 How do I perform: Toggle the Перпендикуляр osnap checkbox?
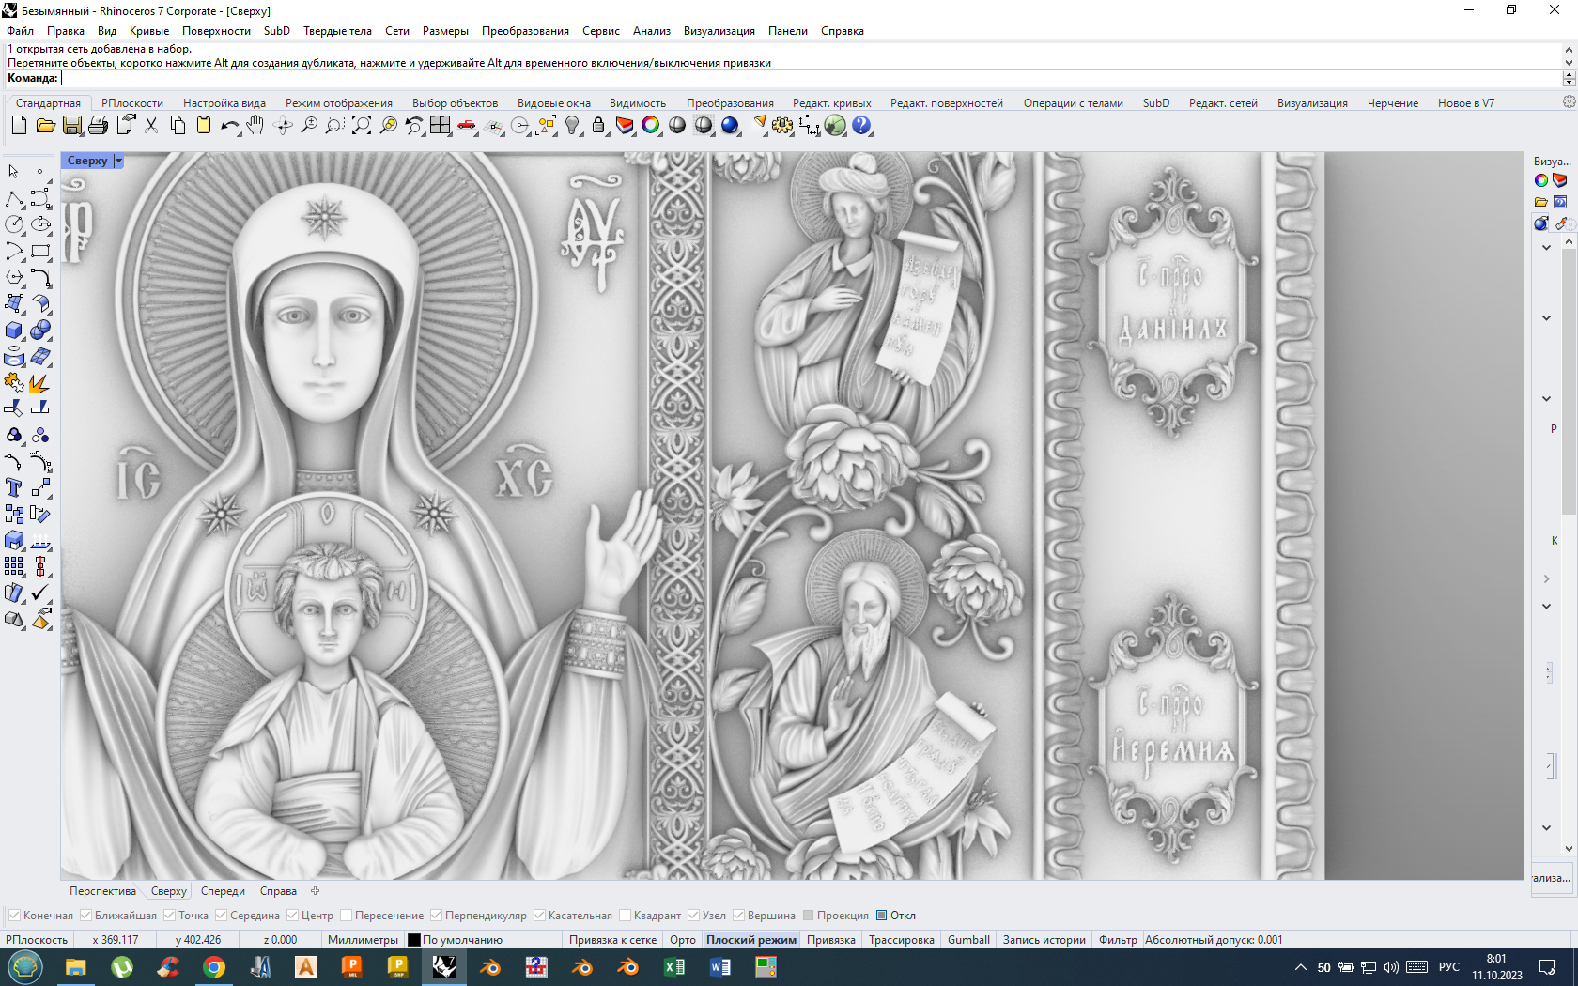point(436,916)
